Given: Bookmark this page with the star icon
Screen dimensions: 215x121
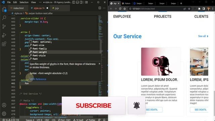Looking at the screenshot, I should (189, 9).
